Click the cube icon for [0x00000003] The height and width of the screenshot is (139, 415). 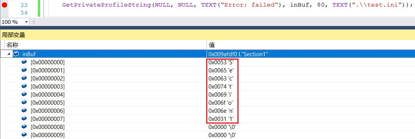(24, 86)
